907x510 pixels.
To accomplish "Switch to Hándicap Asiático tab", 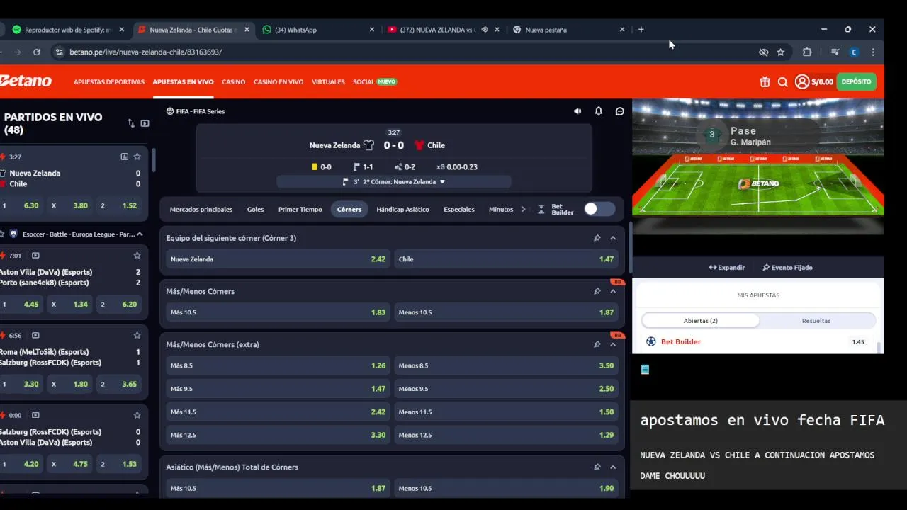I will coord(402,210).
